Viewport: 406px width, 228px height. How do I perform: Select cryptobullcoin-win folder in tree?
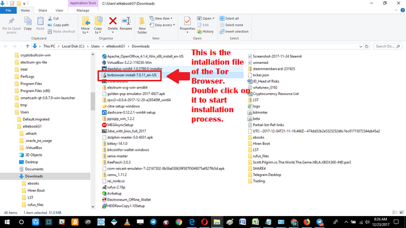36,55
